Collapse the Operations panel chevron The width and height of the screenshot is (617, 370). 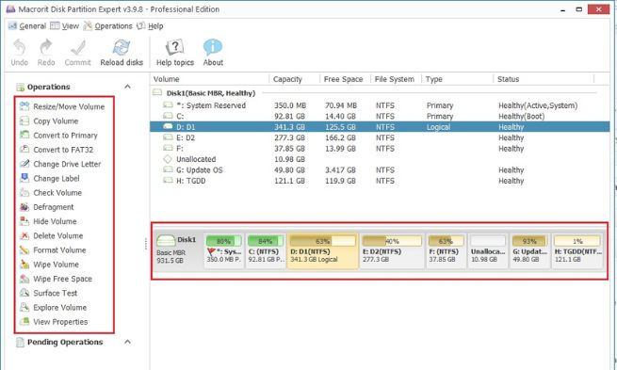127,87
